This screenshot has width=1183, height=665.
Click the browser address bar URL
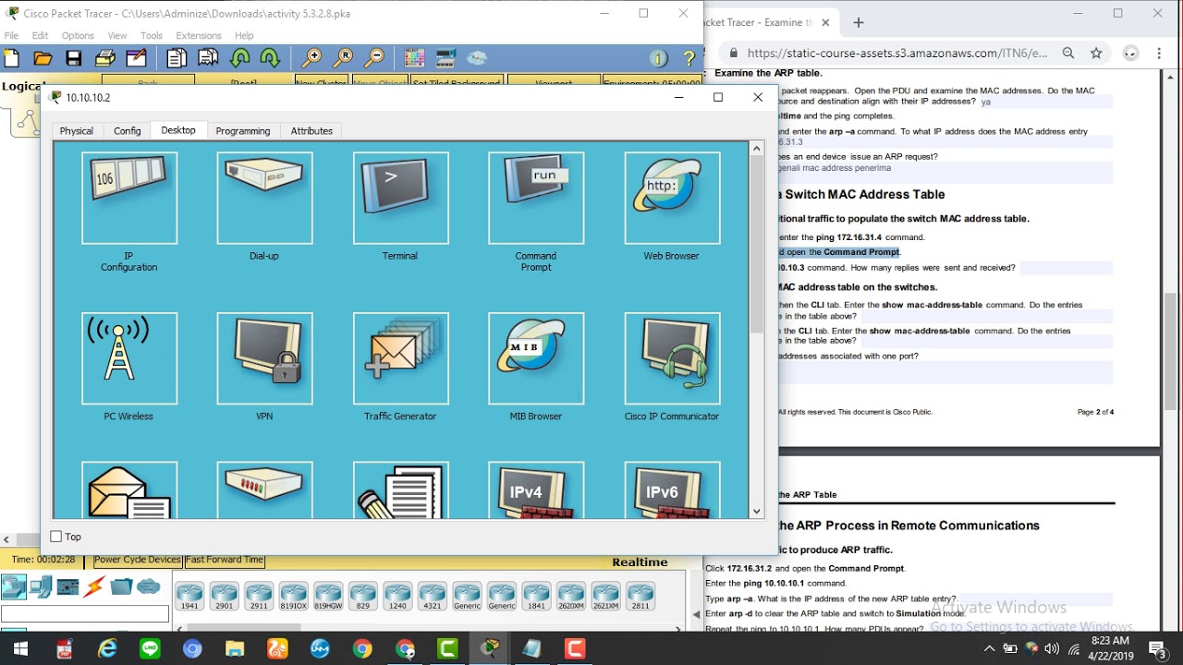[x=896, y=54]
